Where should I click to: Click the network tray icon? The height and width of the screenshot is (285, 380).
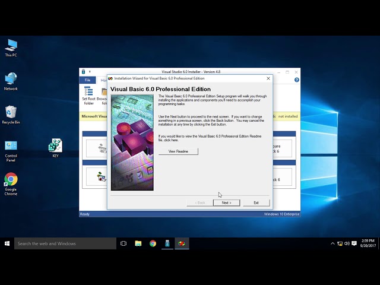340,243
